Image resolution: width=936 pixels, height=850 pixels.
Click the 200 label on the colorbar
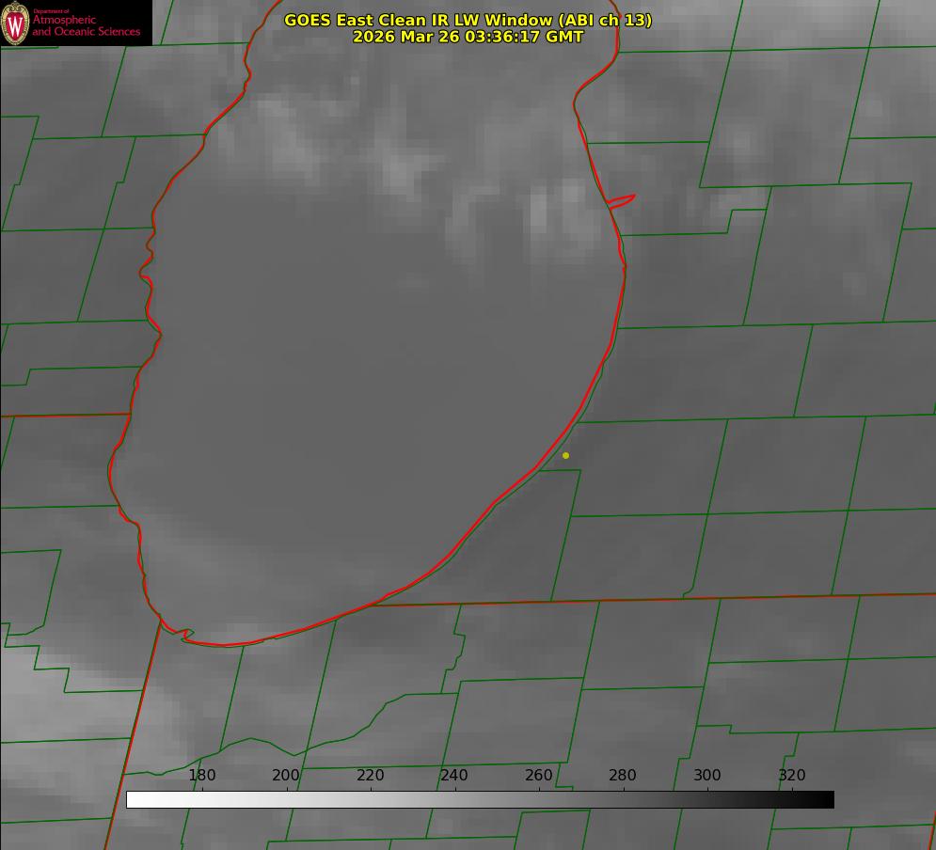[x=286, y=776]
